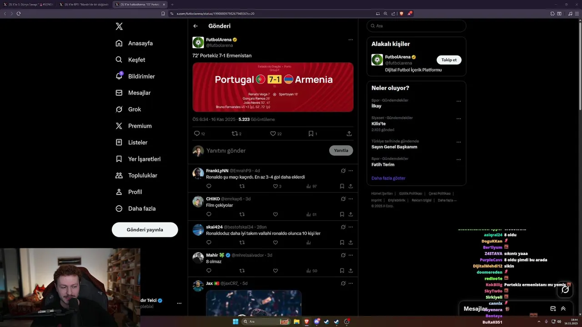This screenshot has width=582, height=327.
Task: Like FrankLyNN's reply
Action: tap(275, 186)
